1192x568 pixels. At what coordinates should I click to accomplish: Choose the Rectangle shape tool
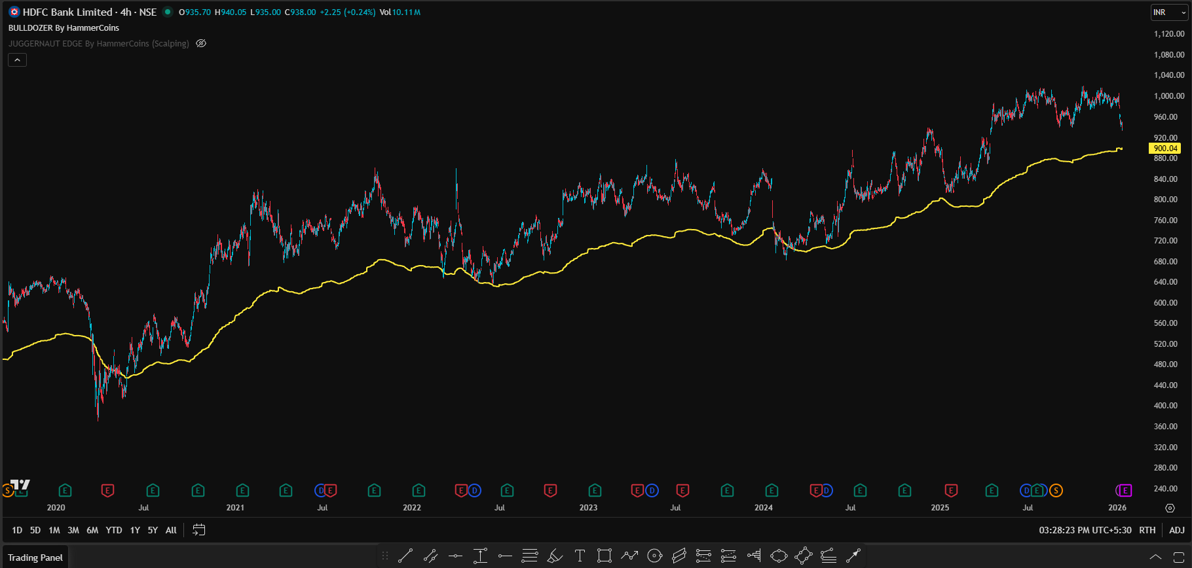pos(605,556)
